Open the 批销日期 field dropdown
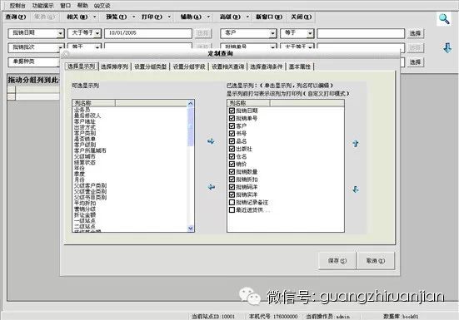 click(60, 33)
